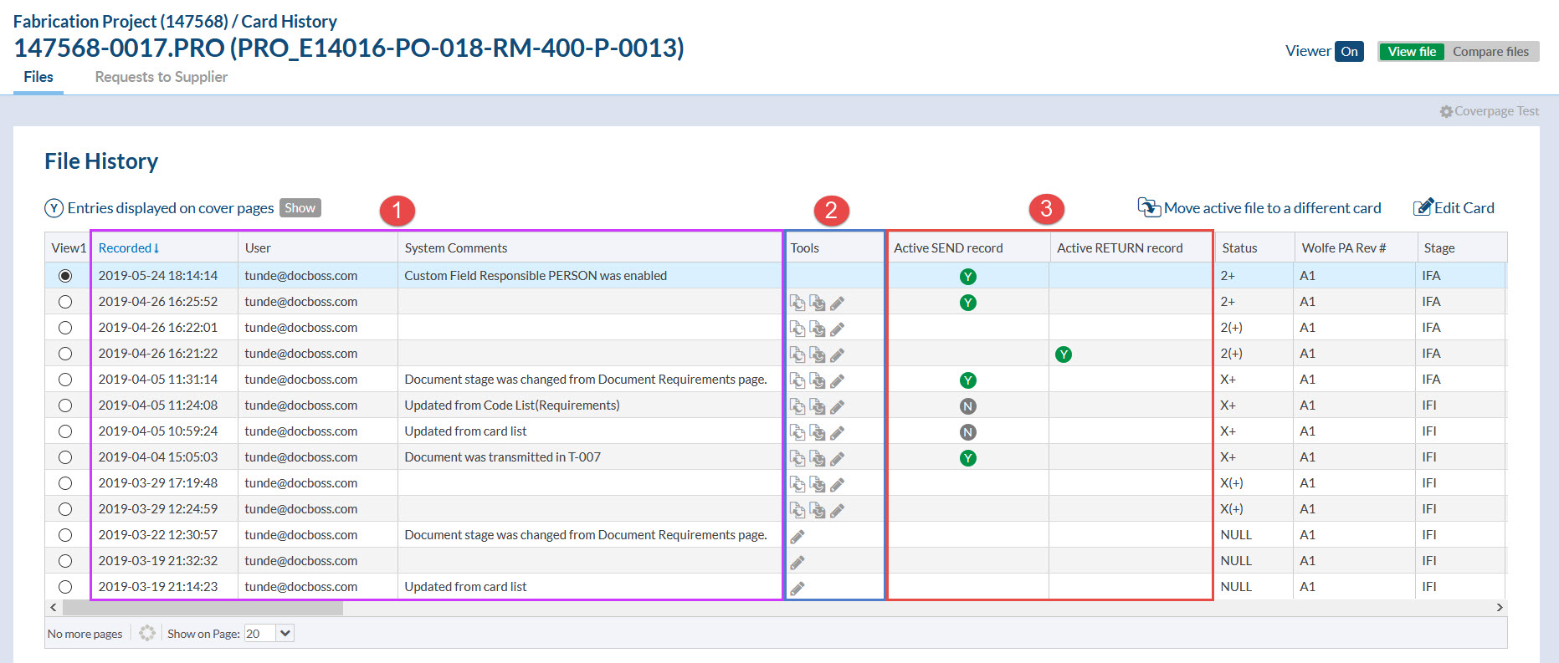Click the Card History breadcrumb

click(289, 21)
